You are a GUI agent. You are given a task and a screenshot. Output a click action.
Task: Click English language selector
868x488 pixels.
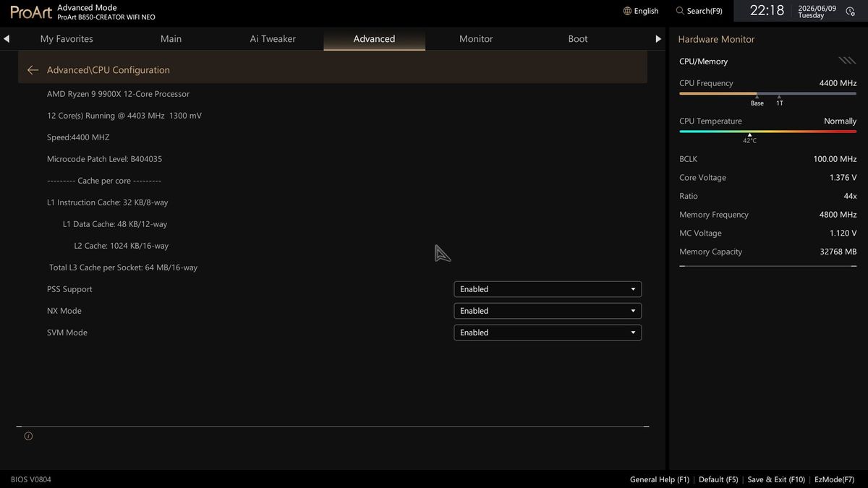[646, 11]
